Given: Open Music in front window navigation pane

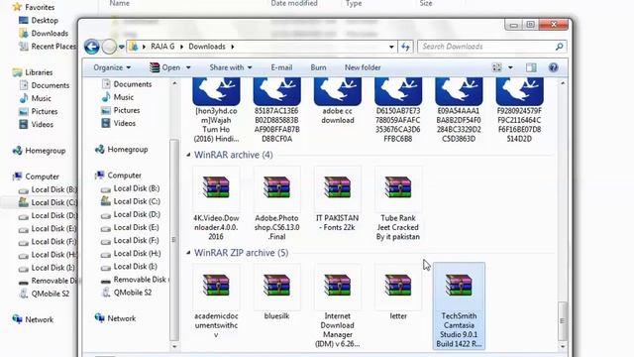Looking at the screenshot, I should tap(118, 97).
